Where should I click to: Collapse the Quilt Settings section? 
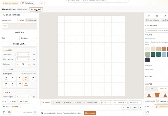(x=2, y=15)
